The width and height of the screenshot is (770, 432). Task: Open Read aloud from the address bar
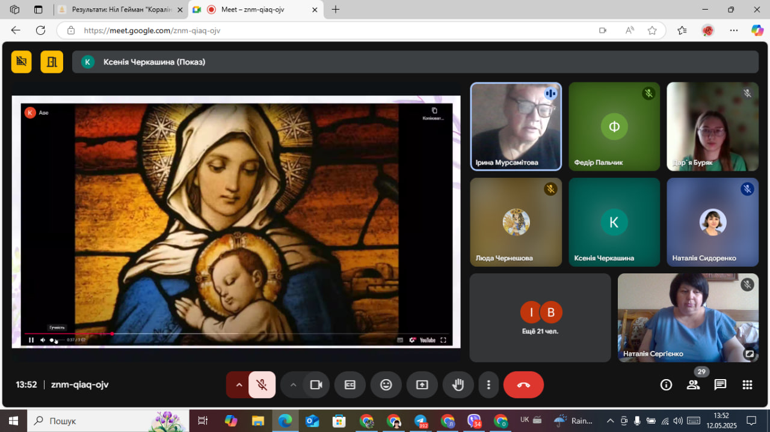point(630,30)
